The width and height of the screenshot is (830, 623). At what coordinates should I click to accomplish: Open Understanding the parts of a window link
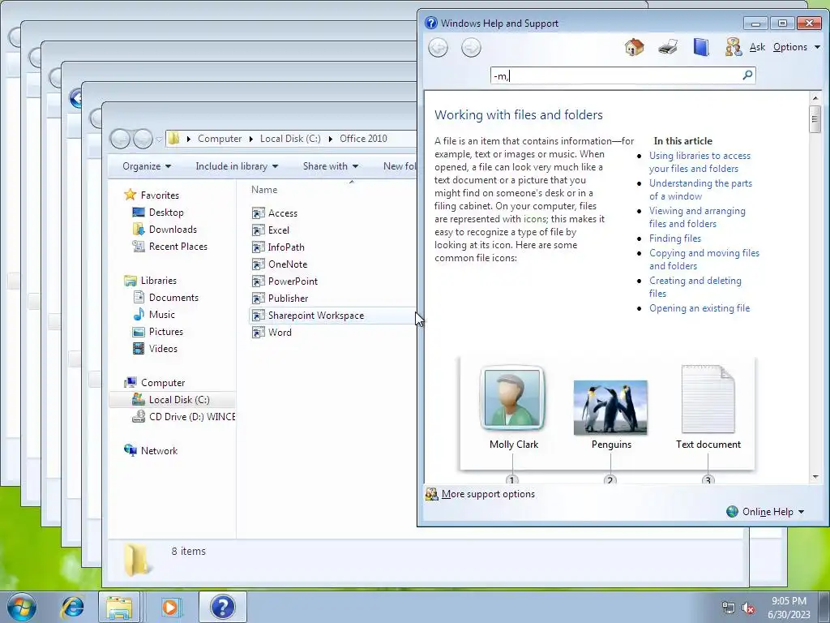700,190
